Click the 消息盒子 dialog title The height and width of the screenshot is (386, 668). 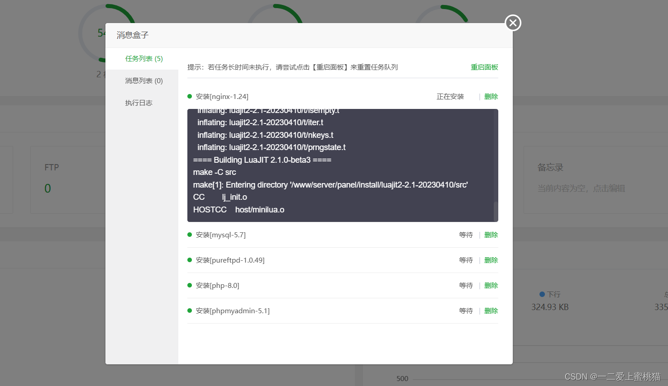133,35
